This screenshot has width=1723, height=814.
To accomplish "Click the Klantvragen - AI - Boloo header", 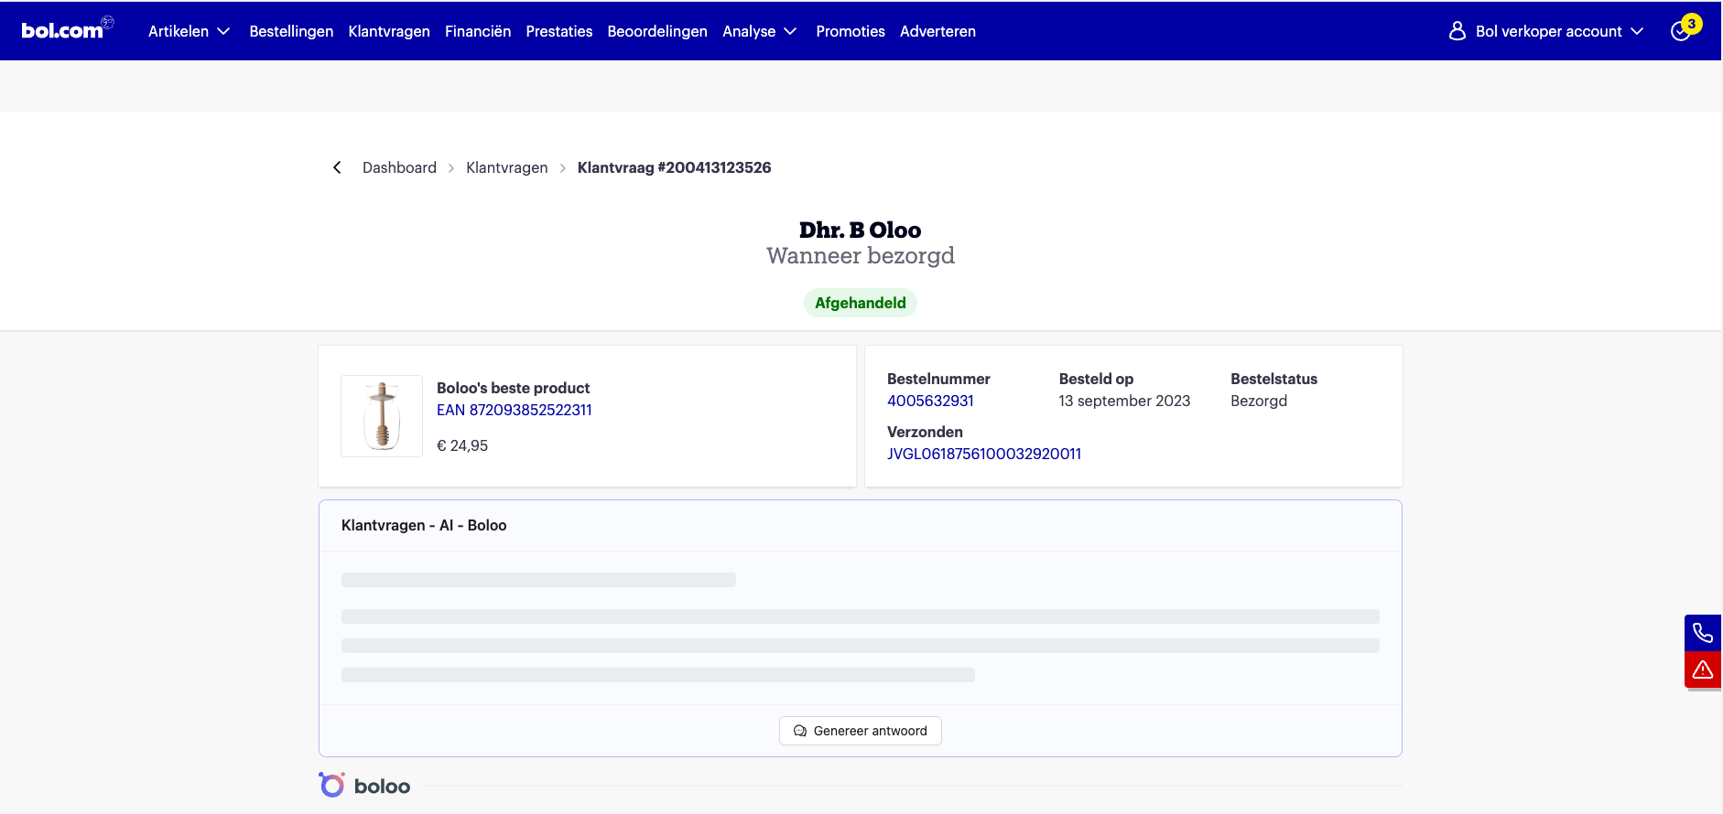I will [424, 525].
